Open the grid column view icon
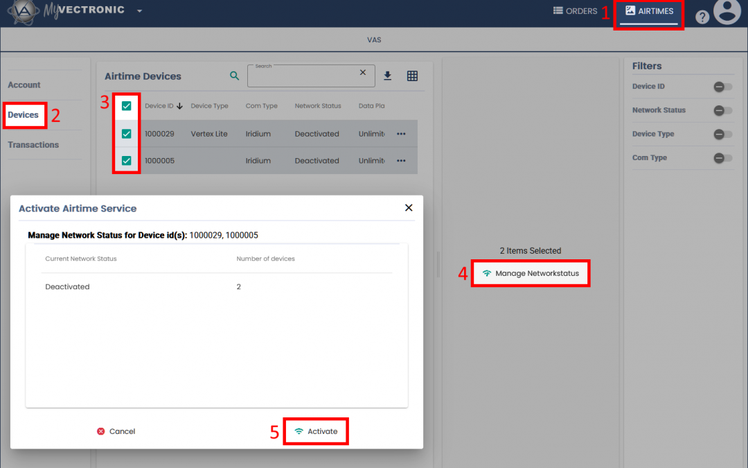The width and height of the screenshot is (748, 468). [412, 76]
